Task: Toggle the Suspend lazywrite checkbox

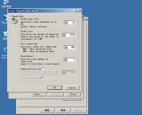Action: pos(42,78)
